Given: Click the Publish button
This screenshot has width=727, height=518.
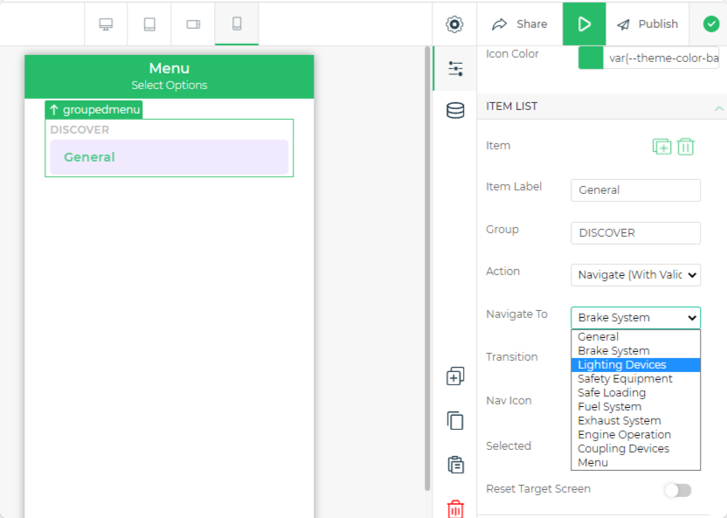Looking at the screenshot, I should (647, 24).
